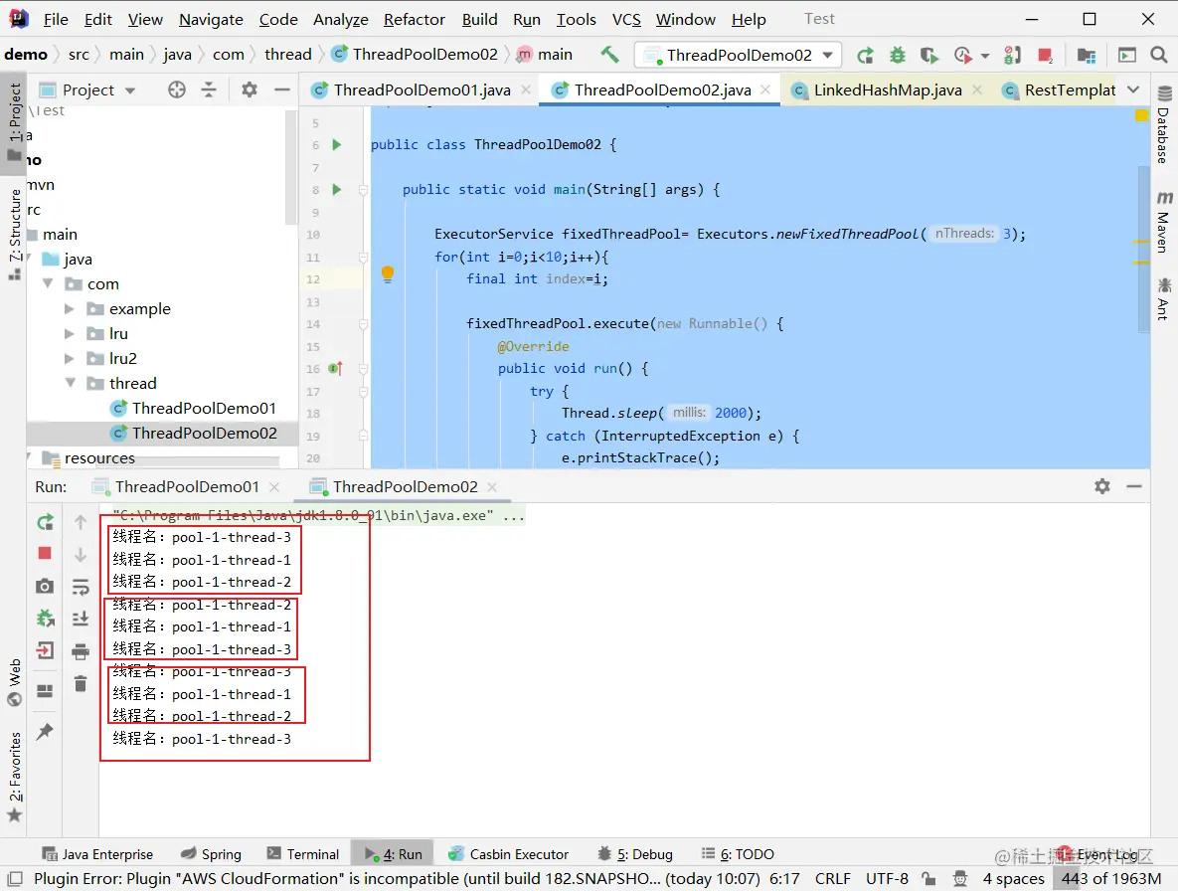Open run configuration dropdown ThreadPoolDemo02
This screenshot has height=891, width=1178.
[738, 55]
